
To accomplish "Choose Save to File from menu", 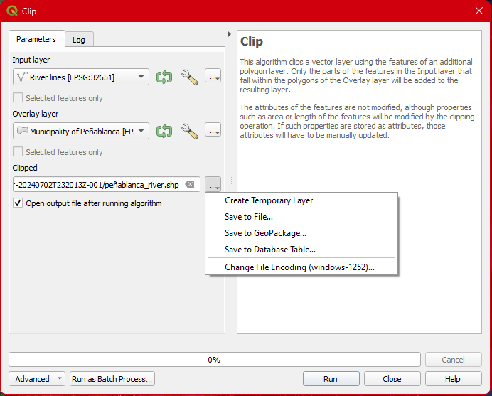I will tap(249, 217).
